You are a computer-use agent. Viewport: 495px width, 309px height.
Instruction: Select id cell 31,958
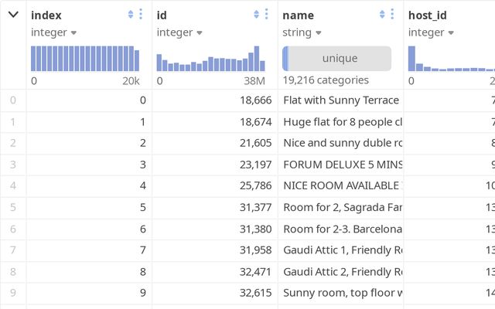coord(215,250)
